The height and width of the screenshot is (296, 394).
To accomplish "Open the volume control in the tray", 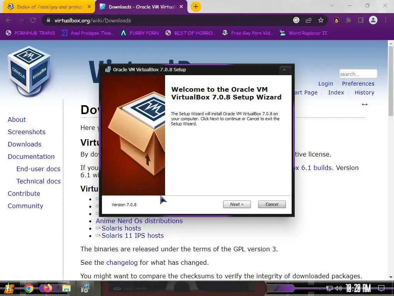I will (x=339, y=288).
